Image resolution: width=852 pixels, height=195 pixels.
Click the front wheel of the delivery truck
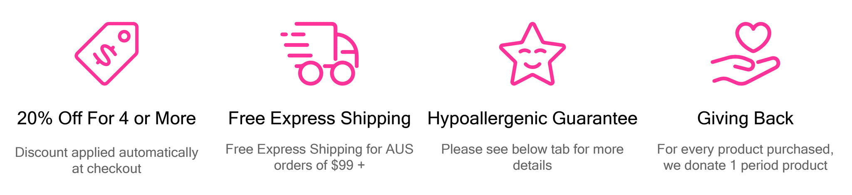tap(342, 73)
